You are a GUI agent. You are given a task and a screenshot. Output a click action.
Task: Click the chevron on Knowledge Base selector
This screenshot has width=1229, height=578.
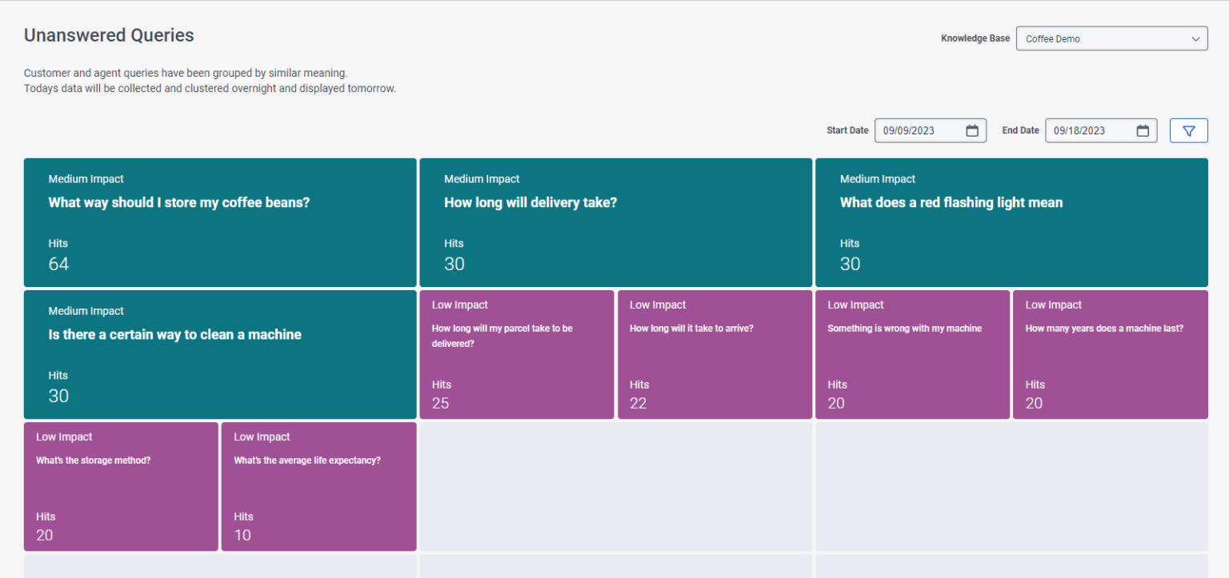[x=1195, y=38]
